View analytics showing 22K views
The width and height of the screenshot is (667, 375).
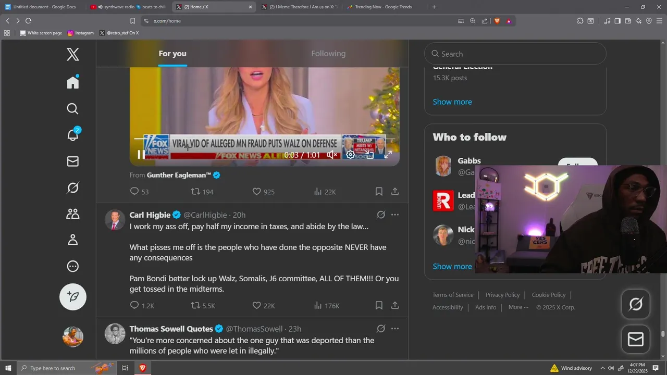point(325,192)
